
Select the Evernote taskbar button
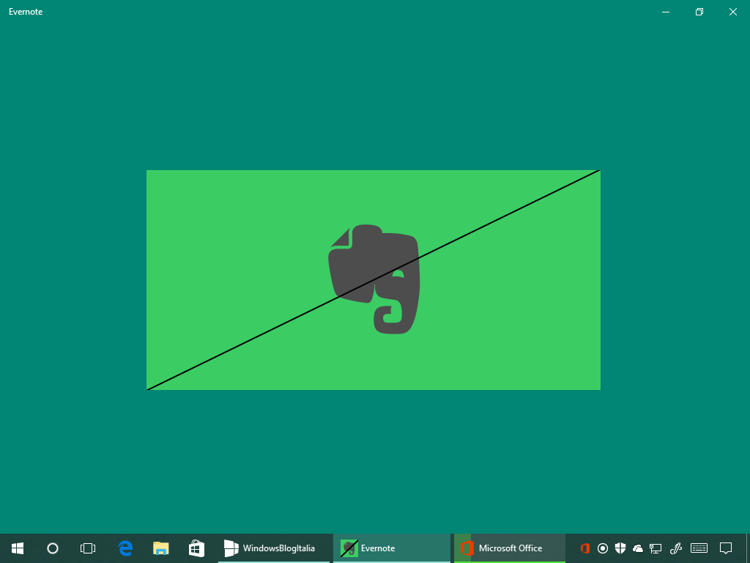click(x=392, y=548)
